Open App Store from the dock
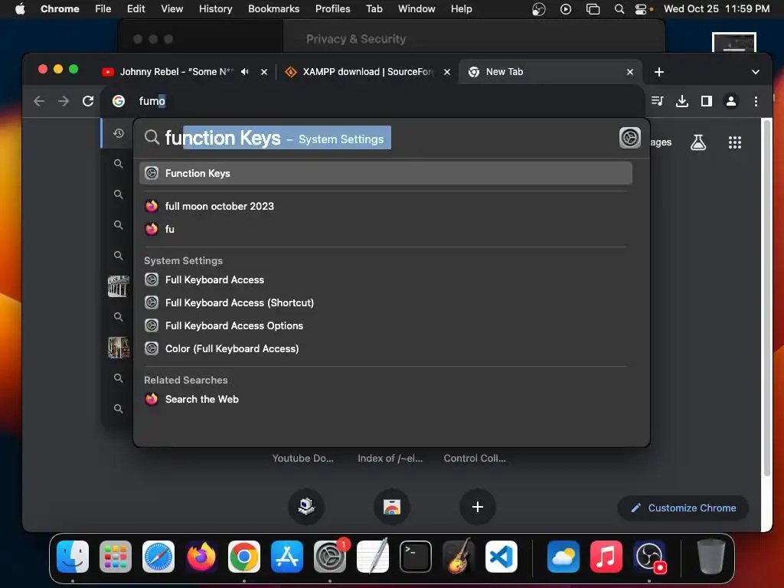Viewport: 784px width, 588px height. (287, 557)
